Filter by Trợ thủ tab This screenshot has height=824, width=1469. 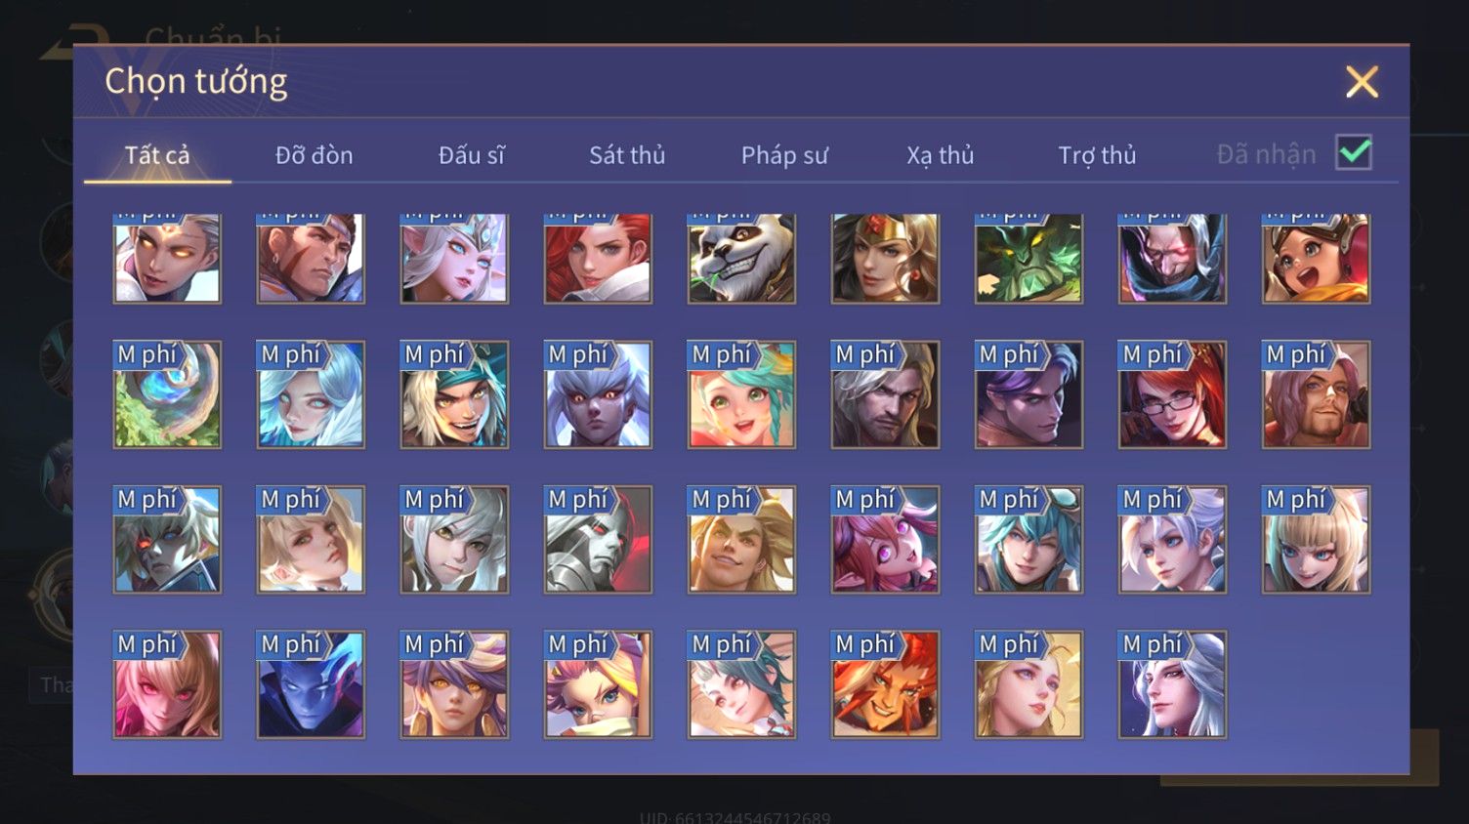1097,155
